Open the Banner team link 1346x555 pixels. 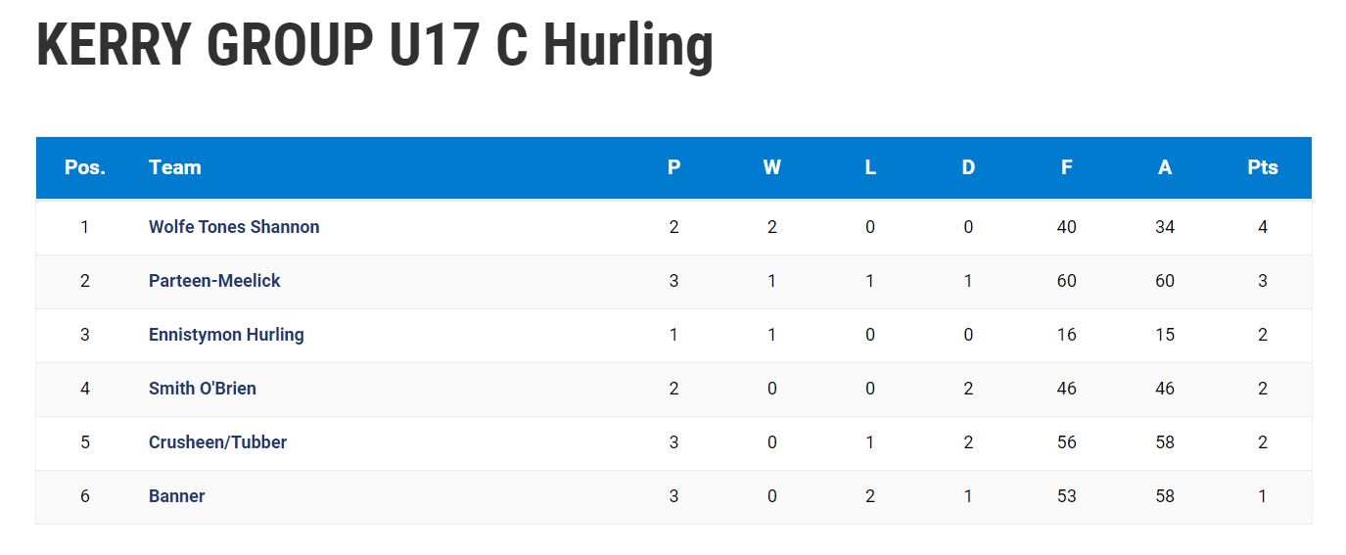(177, 496)
